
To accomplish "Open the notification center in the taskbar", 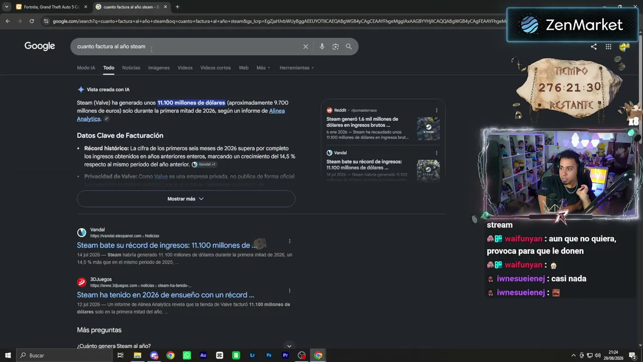I will (632, 355).
